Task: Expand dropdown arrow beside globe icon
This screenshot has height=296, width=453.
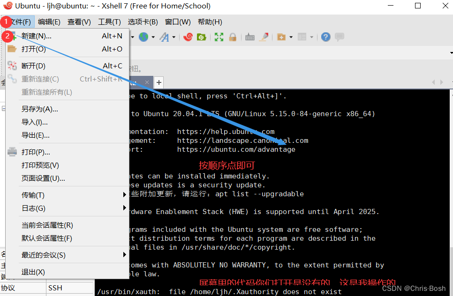Action: coord(153,37)
